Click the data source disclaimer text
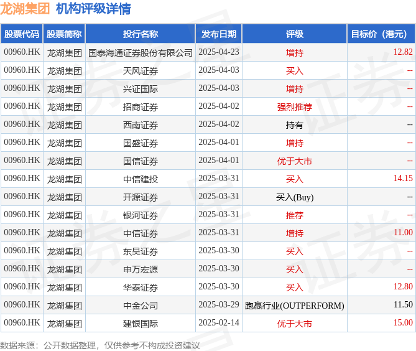This screenshot has width=416, height=351. pos(100,345)
